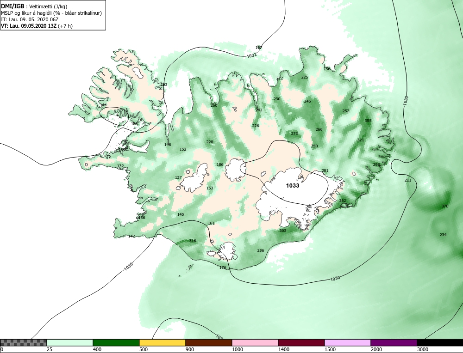Click the 201 value northeast of the glacier

click(x=325, y=170)
